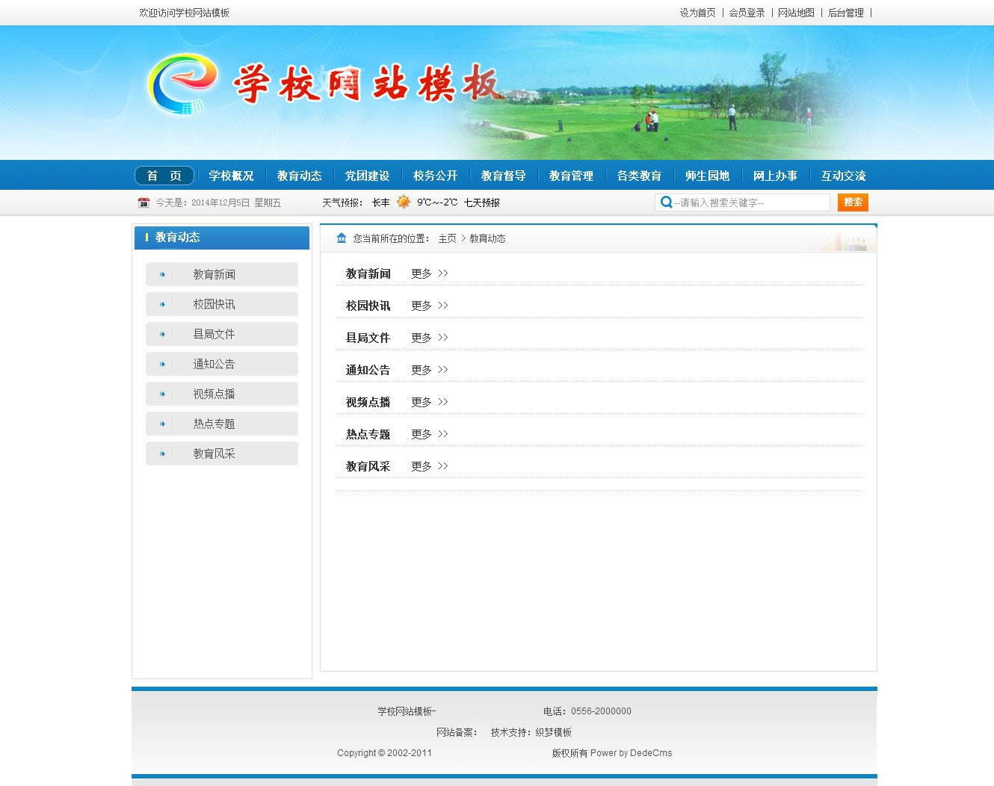
Task: Click the school website logo emblem
Action: click(182, 83)
